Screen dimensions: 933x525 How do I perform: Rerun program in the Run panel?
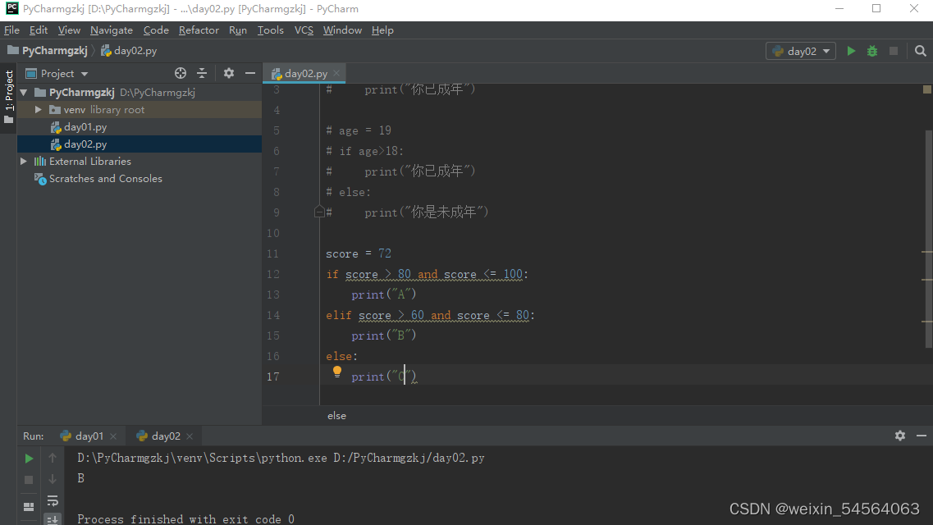tap(29, 459)
